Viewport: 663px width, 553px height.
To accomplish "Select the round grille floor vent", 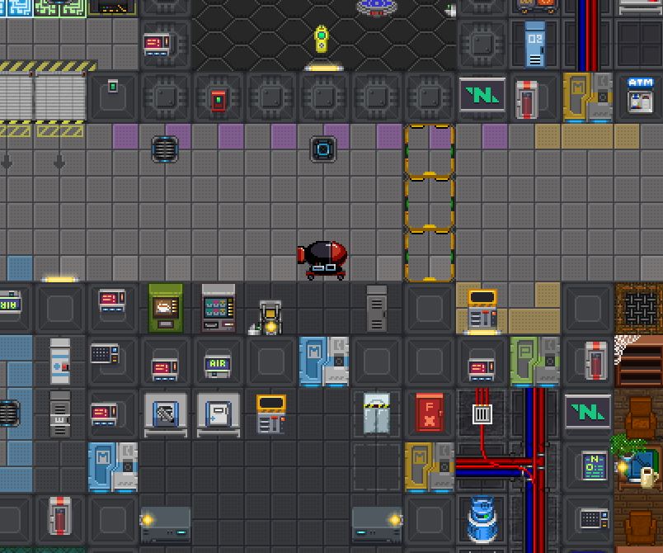I will tap(165, 149).
